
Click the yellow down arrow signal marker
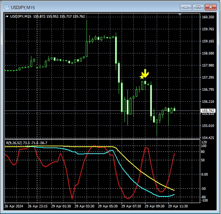145,73
